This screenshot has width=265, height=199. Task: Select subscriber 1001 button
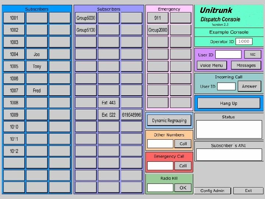(14, 18)
